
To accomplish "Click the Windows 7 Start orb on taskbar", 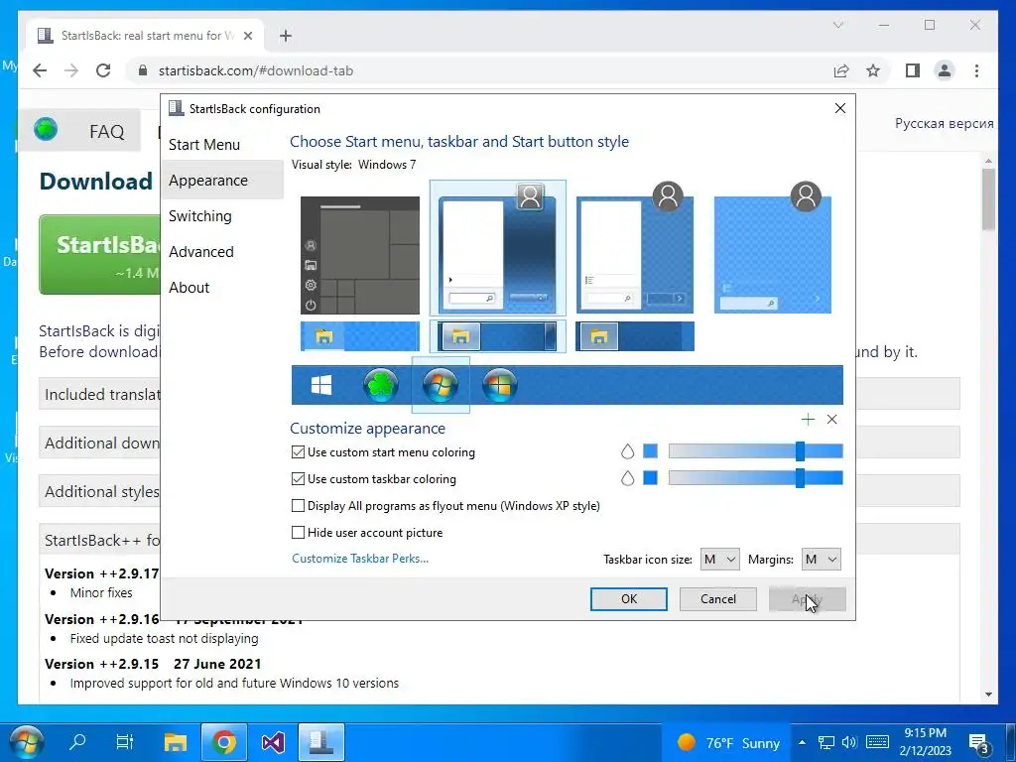I will click(x=26, y=742).
